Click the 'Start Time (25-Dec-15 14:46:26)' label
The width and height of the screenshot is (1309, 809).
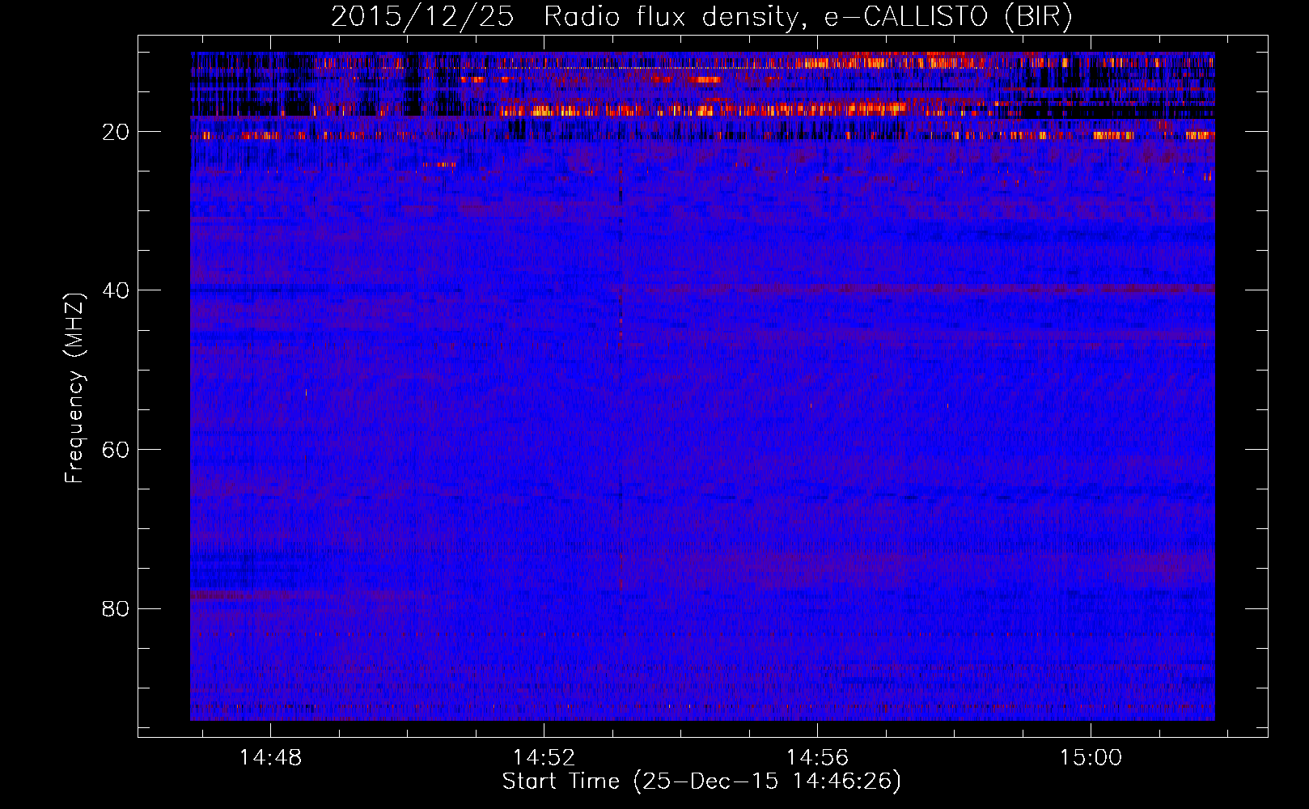[701, 781]
